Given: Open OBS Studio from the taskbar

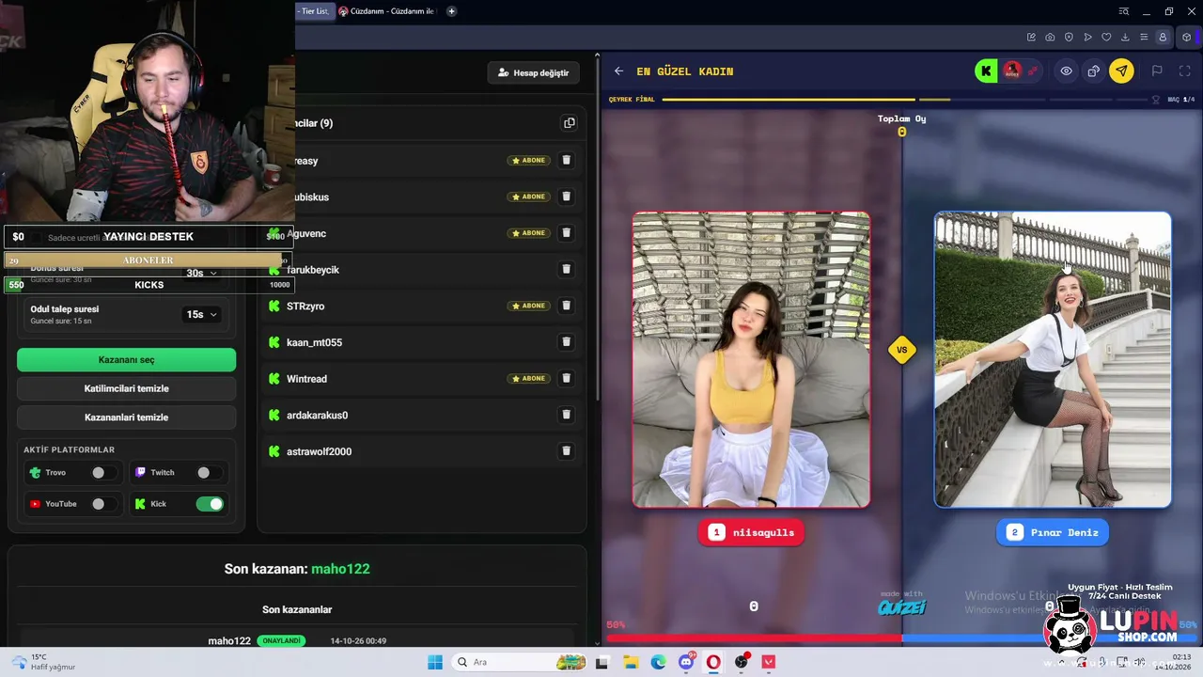Looking at the screenshot, I should coord(742,662).
